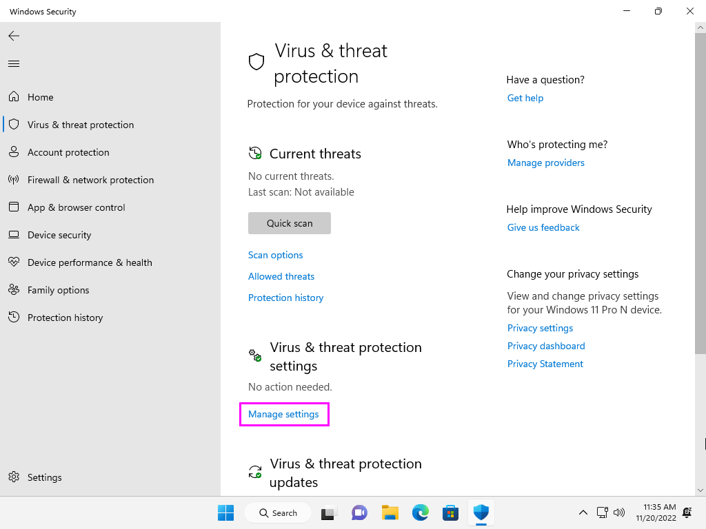Click the back arrow icon

(x=14, y=36)
